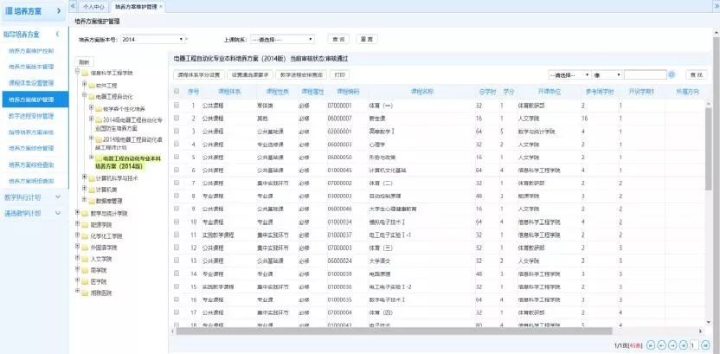Close the 培养方案维护管理 tab
The image size is (720, 354).
(160, 7)
